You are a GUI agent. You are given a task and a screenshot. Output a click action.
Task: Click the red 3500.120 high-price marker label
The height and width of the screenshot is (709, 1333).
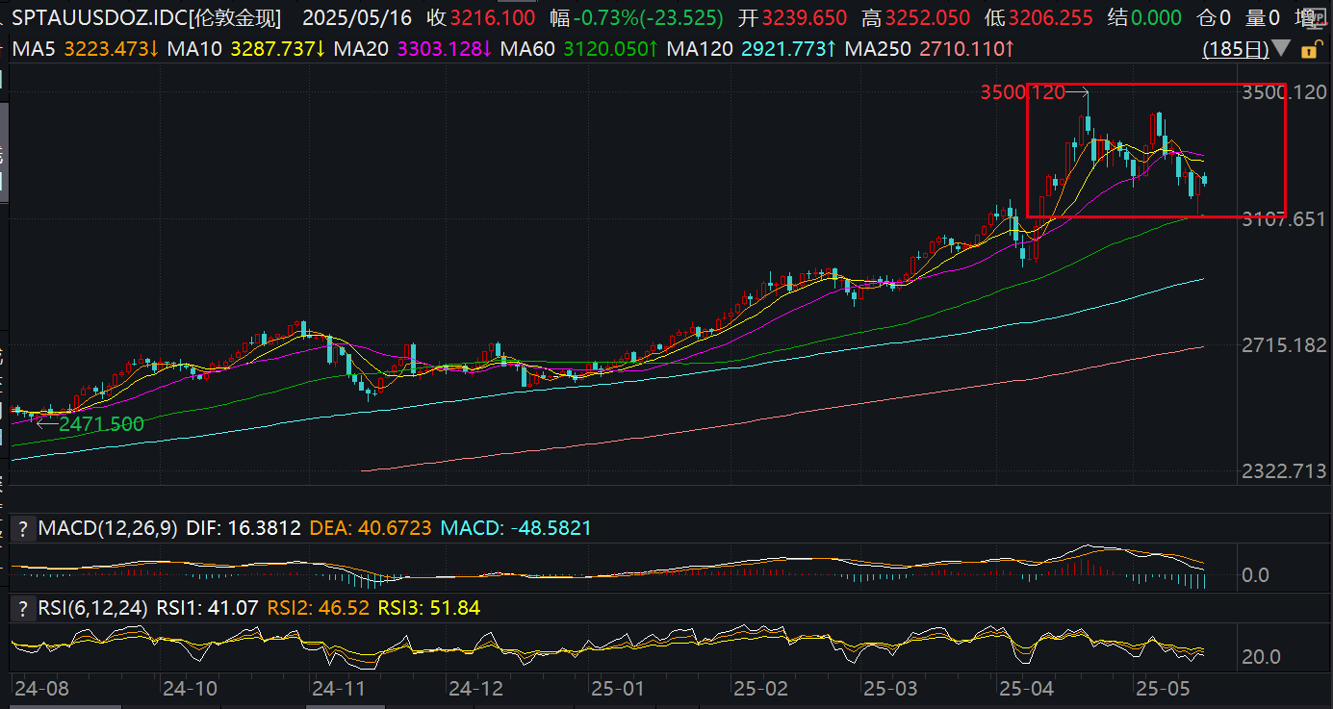point(1023,92)
